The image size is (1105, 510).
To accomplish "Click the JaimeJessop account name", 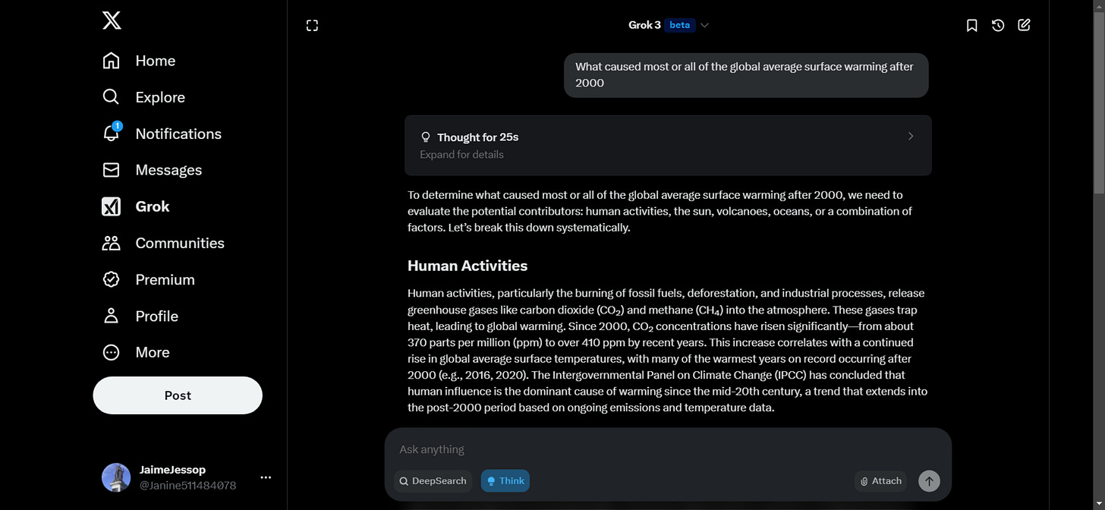I will pyautogui.click(x=172, y=470).
